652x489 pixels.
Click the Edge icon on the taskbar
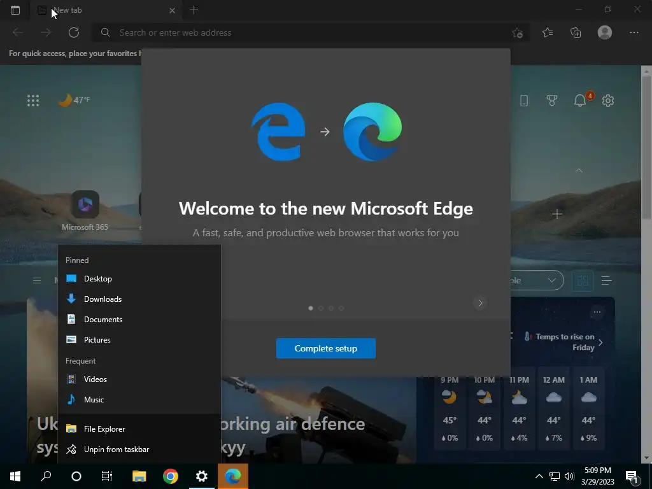[x=233, y=476]
